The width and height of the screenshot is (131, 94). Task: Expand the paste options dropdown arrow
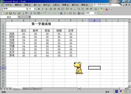[x=41, y=13]
